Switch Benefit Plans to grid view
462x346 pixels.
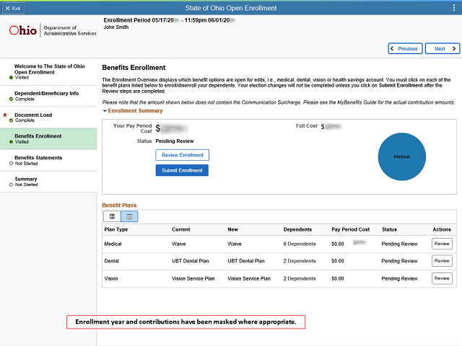(129, 216)
